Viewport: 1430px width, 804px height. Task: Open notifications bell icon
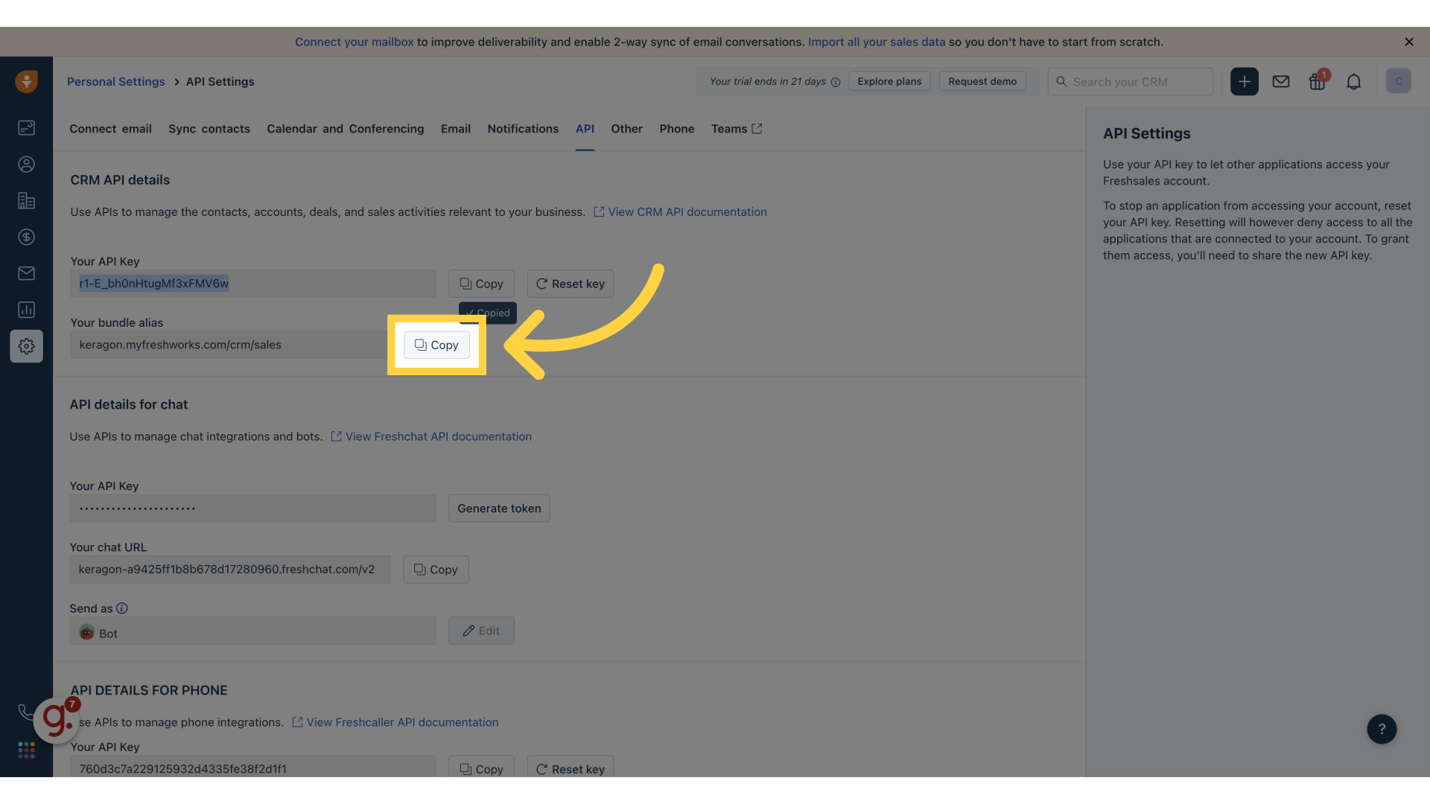pyautogui.click(x=1353, y=82)
